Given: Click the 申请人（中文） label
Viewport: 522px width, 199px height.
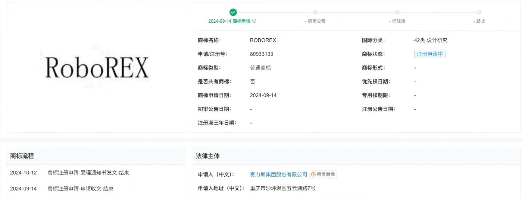Looking at the screenshot, I should pyautogui.click(x=216, y=174).
